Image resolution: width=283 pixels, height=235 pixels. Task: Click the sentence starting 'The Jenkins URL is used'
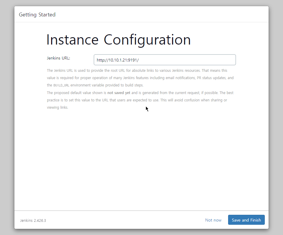point(124,70)
